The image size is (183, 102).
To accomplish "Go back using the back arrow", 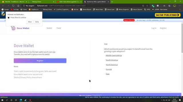I will (3, 6).
